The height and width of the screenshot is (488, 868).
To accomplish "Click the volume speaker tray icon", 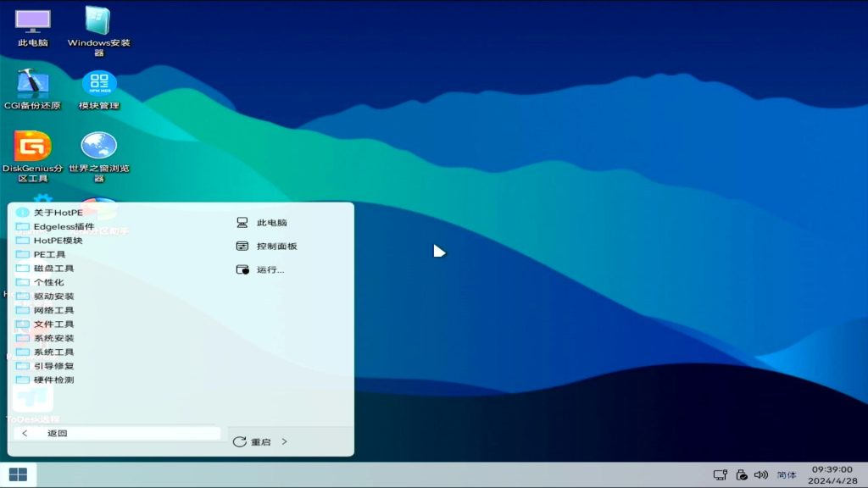I will click(761, 474).
